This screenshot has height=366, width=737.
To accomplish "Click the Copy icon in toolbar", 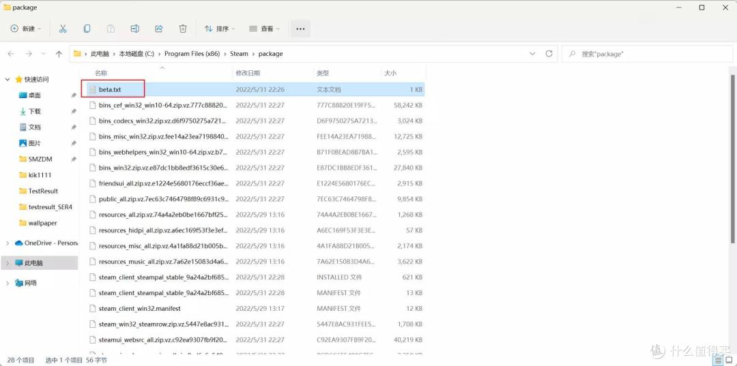I will (87, 29).
